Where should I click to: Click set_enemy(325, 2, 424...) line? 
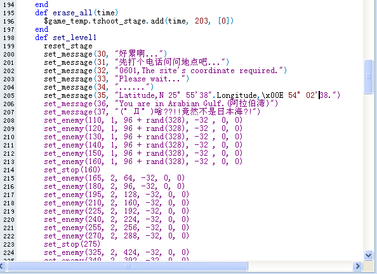116,252
